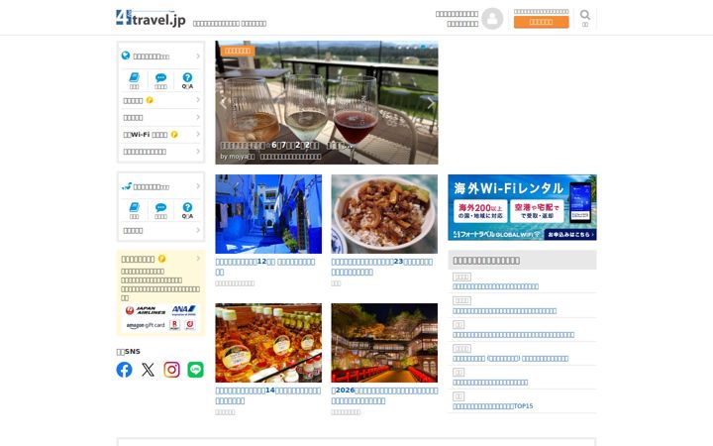This screenshot has height=446, width=713.
Task: Open the wine glasses carousel image
Action: 327,102
